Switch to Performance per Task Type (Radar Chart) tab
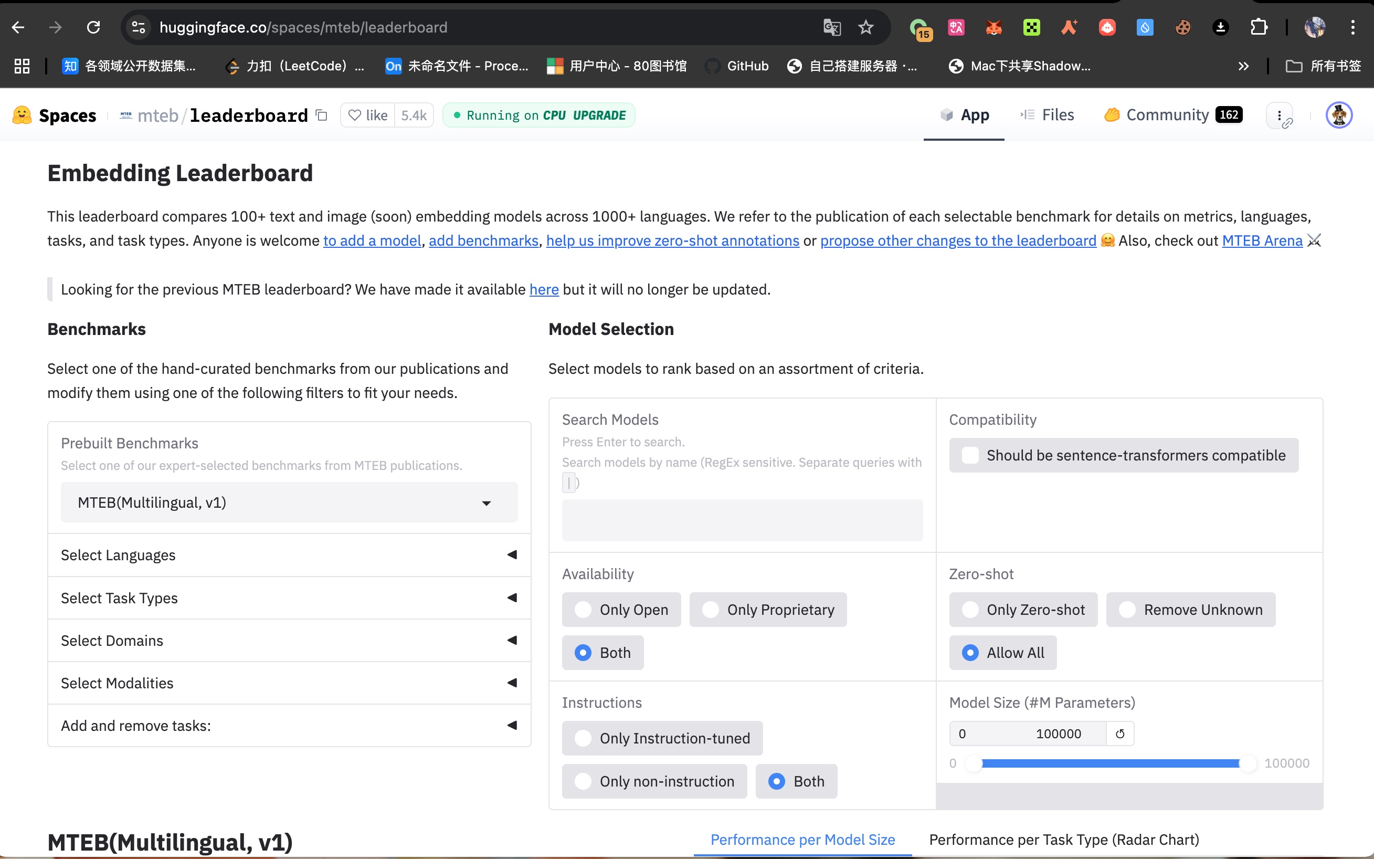This screenshot has height=859, width=1374. pyautogui.click(x=1063, y=839)
